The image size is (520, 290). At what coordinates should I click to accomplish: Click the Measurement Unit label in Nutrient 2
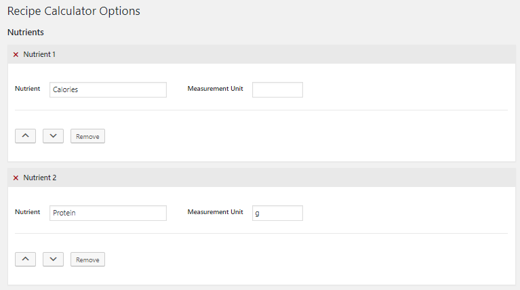(x=215, y=212)
